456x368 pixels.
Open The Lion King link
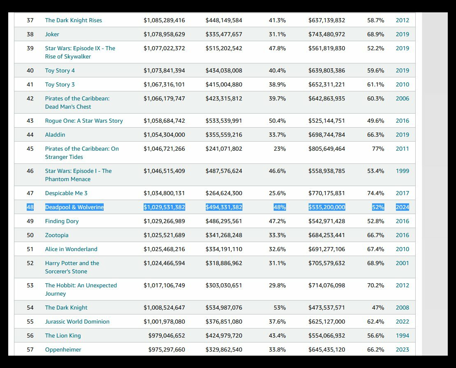pos(63,335)
